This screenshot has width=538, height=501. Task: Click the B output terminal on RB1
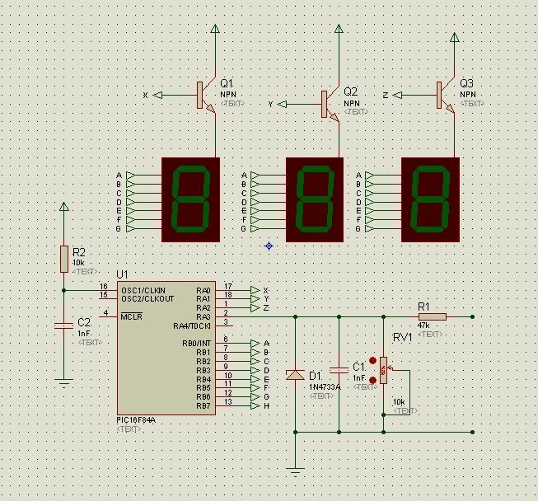pyautogui.click(x=255, y=353)
